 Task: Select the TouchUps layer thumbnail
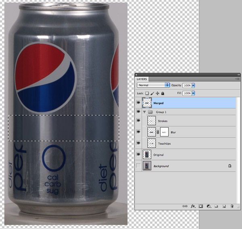point(152,143)
